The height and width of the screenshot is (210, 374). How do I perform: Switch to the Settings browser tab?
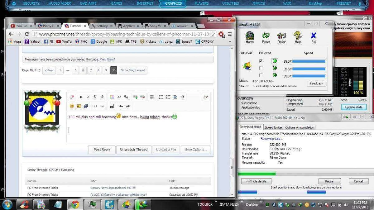point(102,26)
